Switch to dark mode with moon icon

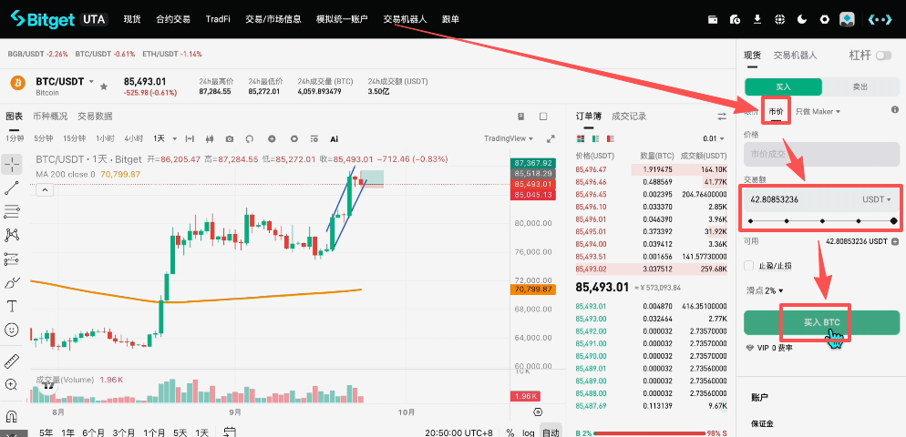pyautogui.click(x=802, y=19)
